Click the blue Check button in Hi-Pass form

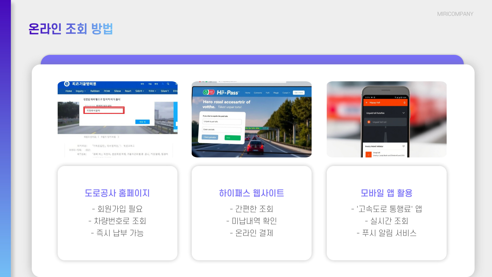pyautogui.click(x=210, y=137)
